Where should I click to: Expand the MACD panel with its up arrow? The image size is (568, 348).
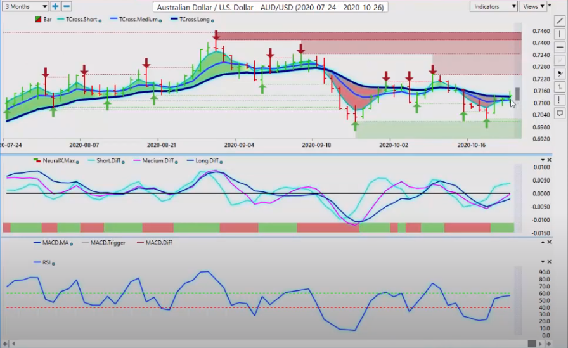tap(543, 242)
